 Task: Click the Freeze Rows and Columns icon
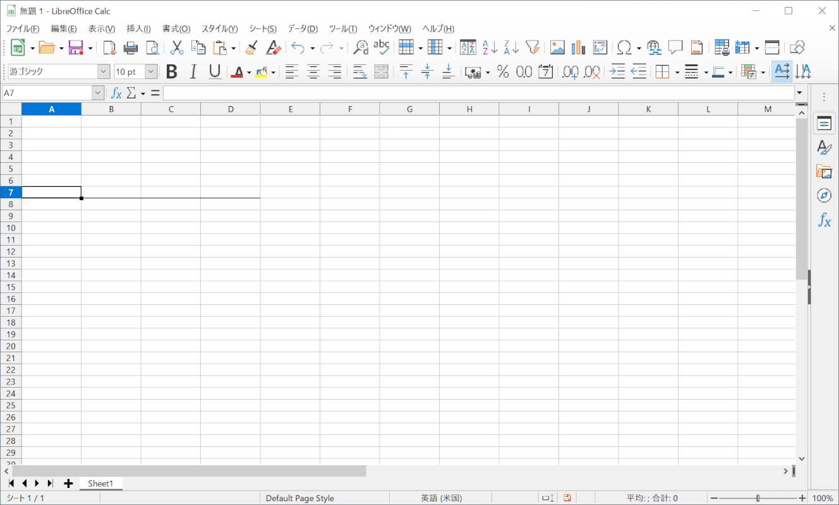click(x=742, y=47)
